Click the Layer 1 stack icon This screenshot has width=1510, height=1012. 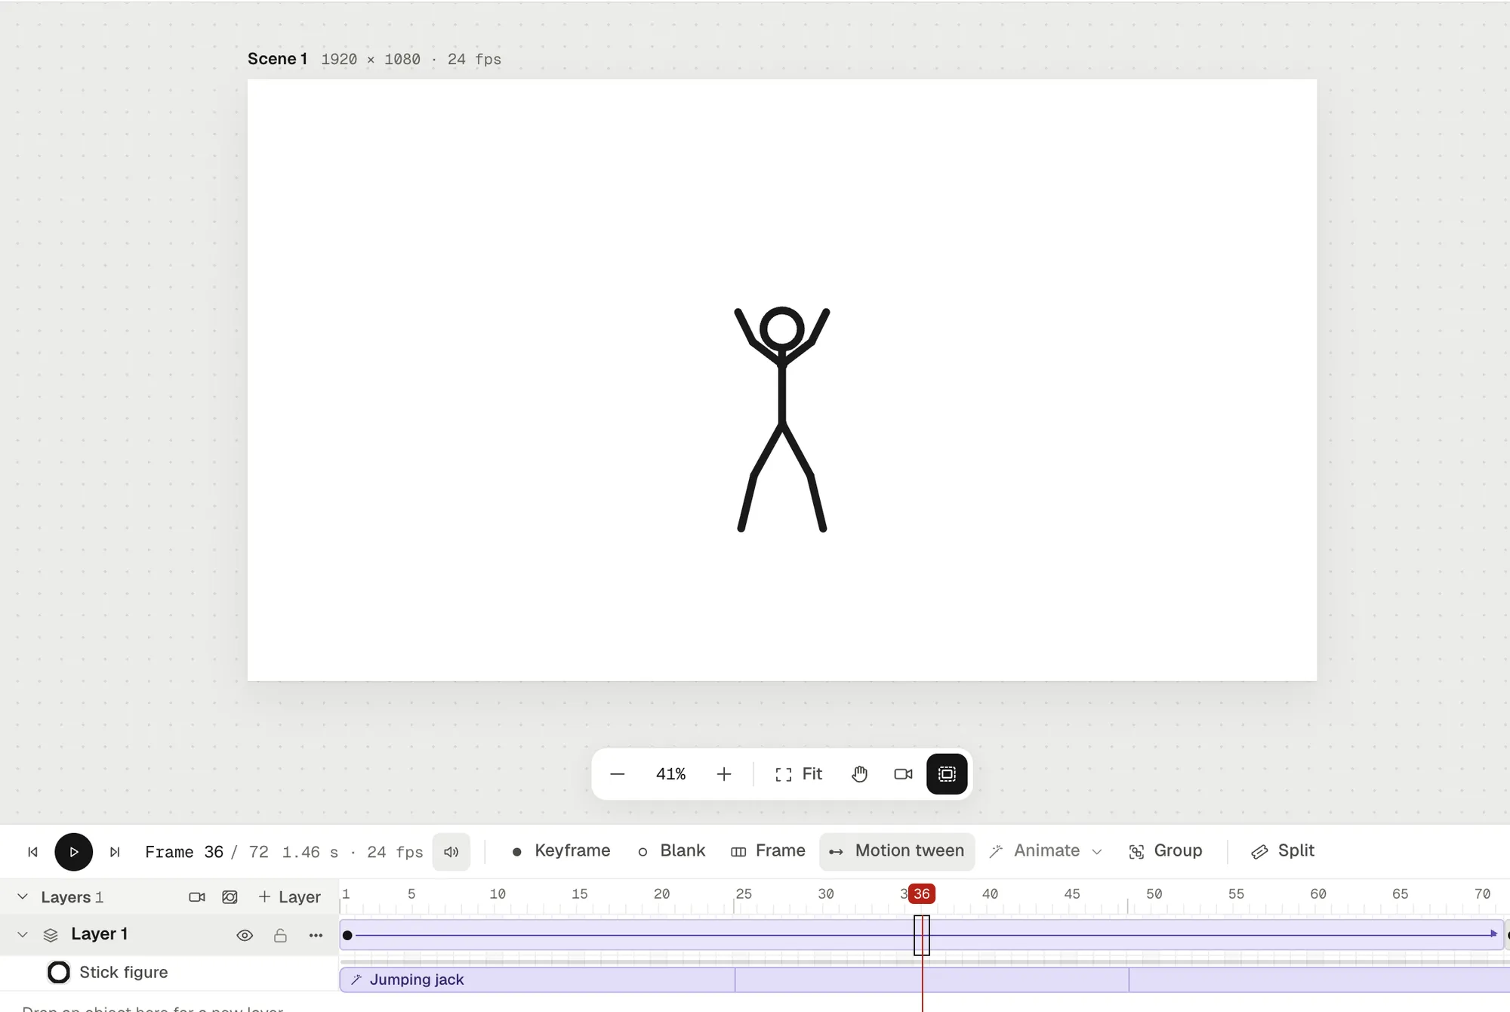point(51,936)
